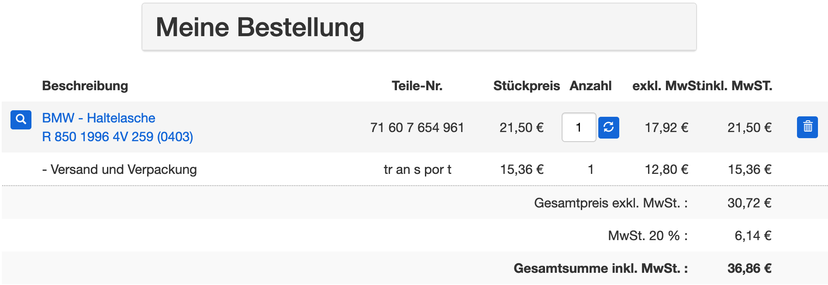Open the BMW - Haltelasche link
Viewport: 828px width, 285px height.
pos(99,118)
